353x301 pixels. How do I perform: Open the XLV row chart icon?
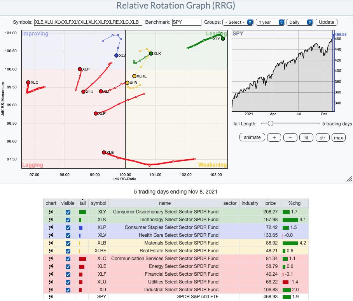pos(51,235)
